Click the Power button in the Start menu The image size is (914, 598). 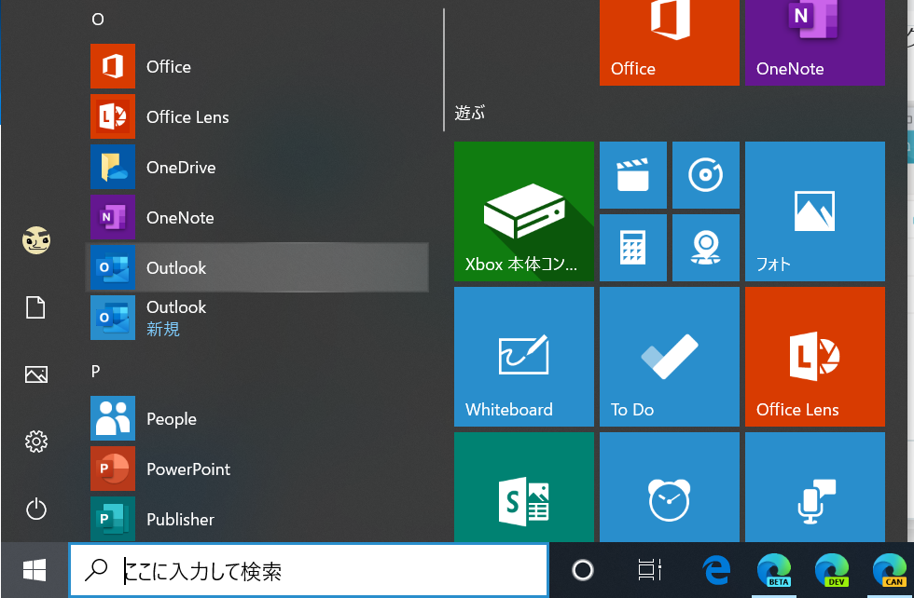click(36, 509)
